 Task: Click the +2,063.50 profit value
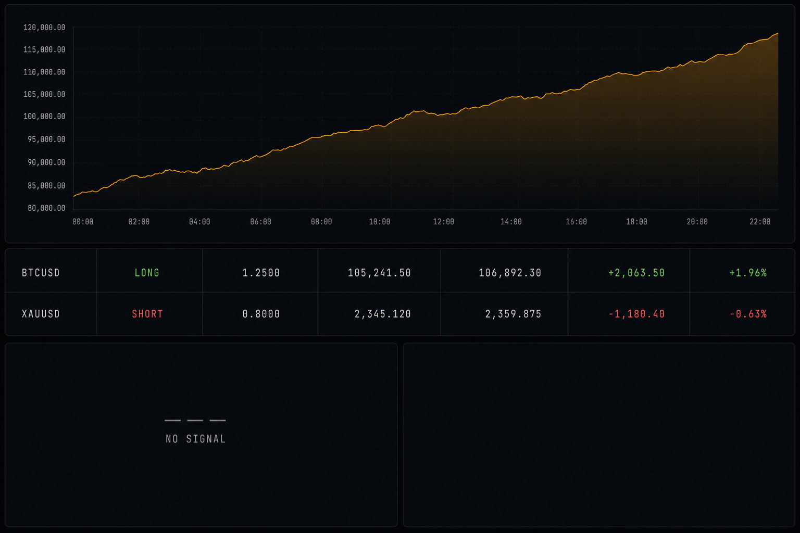(x=636, y=273)
